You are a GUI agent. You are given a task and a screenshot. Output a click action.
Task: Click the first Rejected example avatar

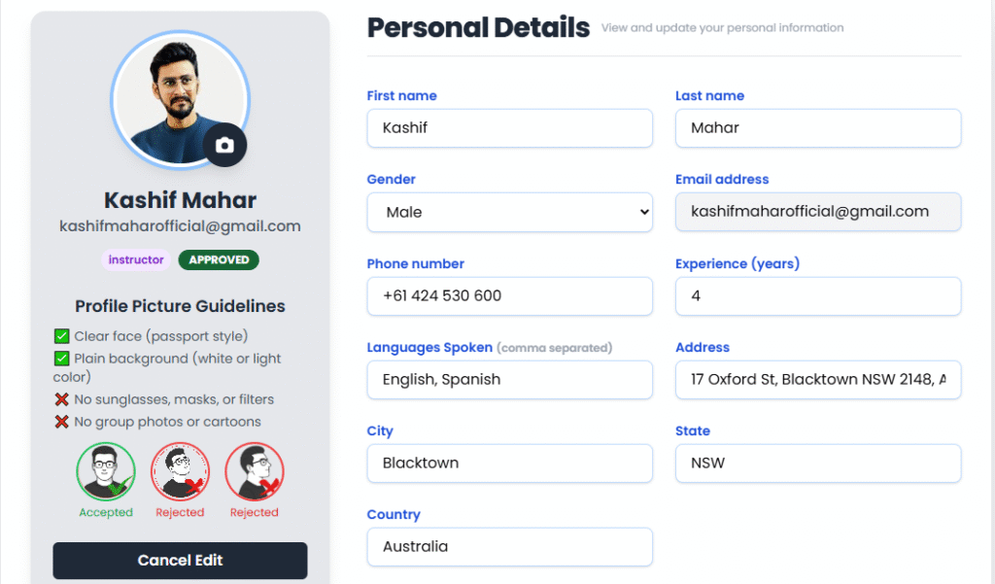tap(180, 472)
